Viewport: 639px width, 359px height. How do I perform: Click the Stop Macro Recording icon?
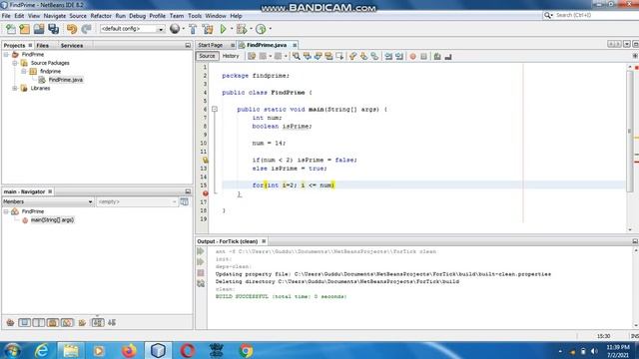coord(423,57)
